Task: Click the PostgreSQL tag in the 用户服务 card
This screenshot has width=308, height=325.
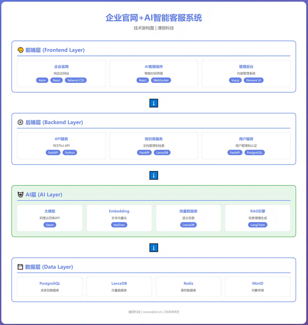Action: 254,153
